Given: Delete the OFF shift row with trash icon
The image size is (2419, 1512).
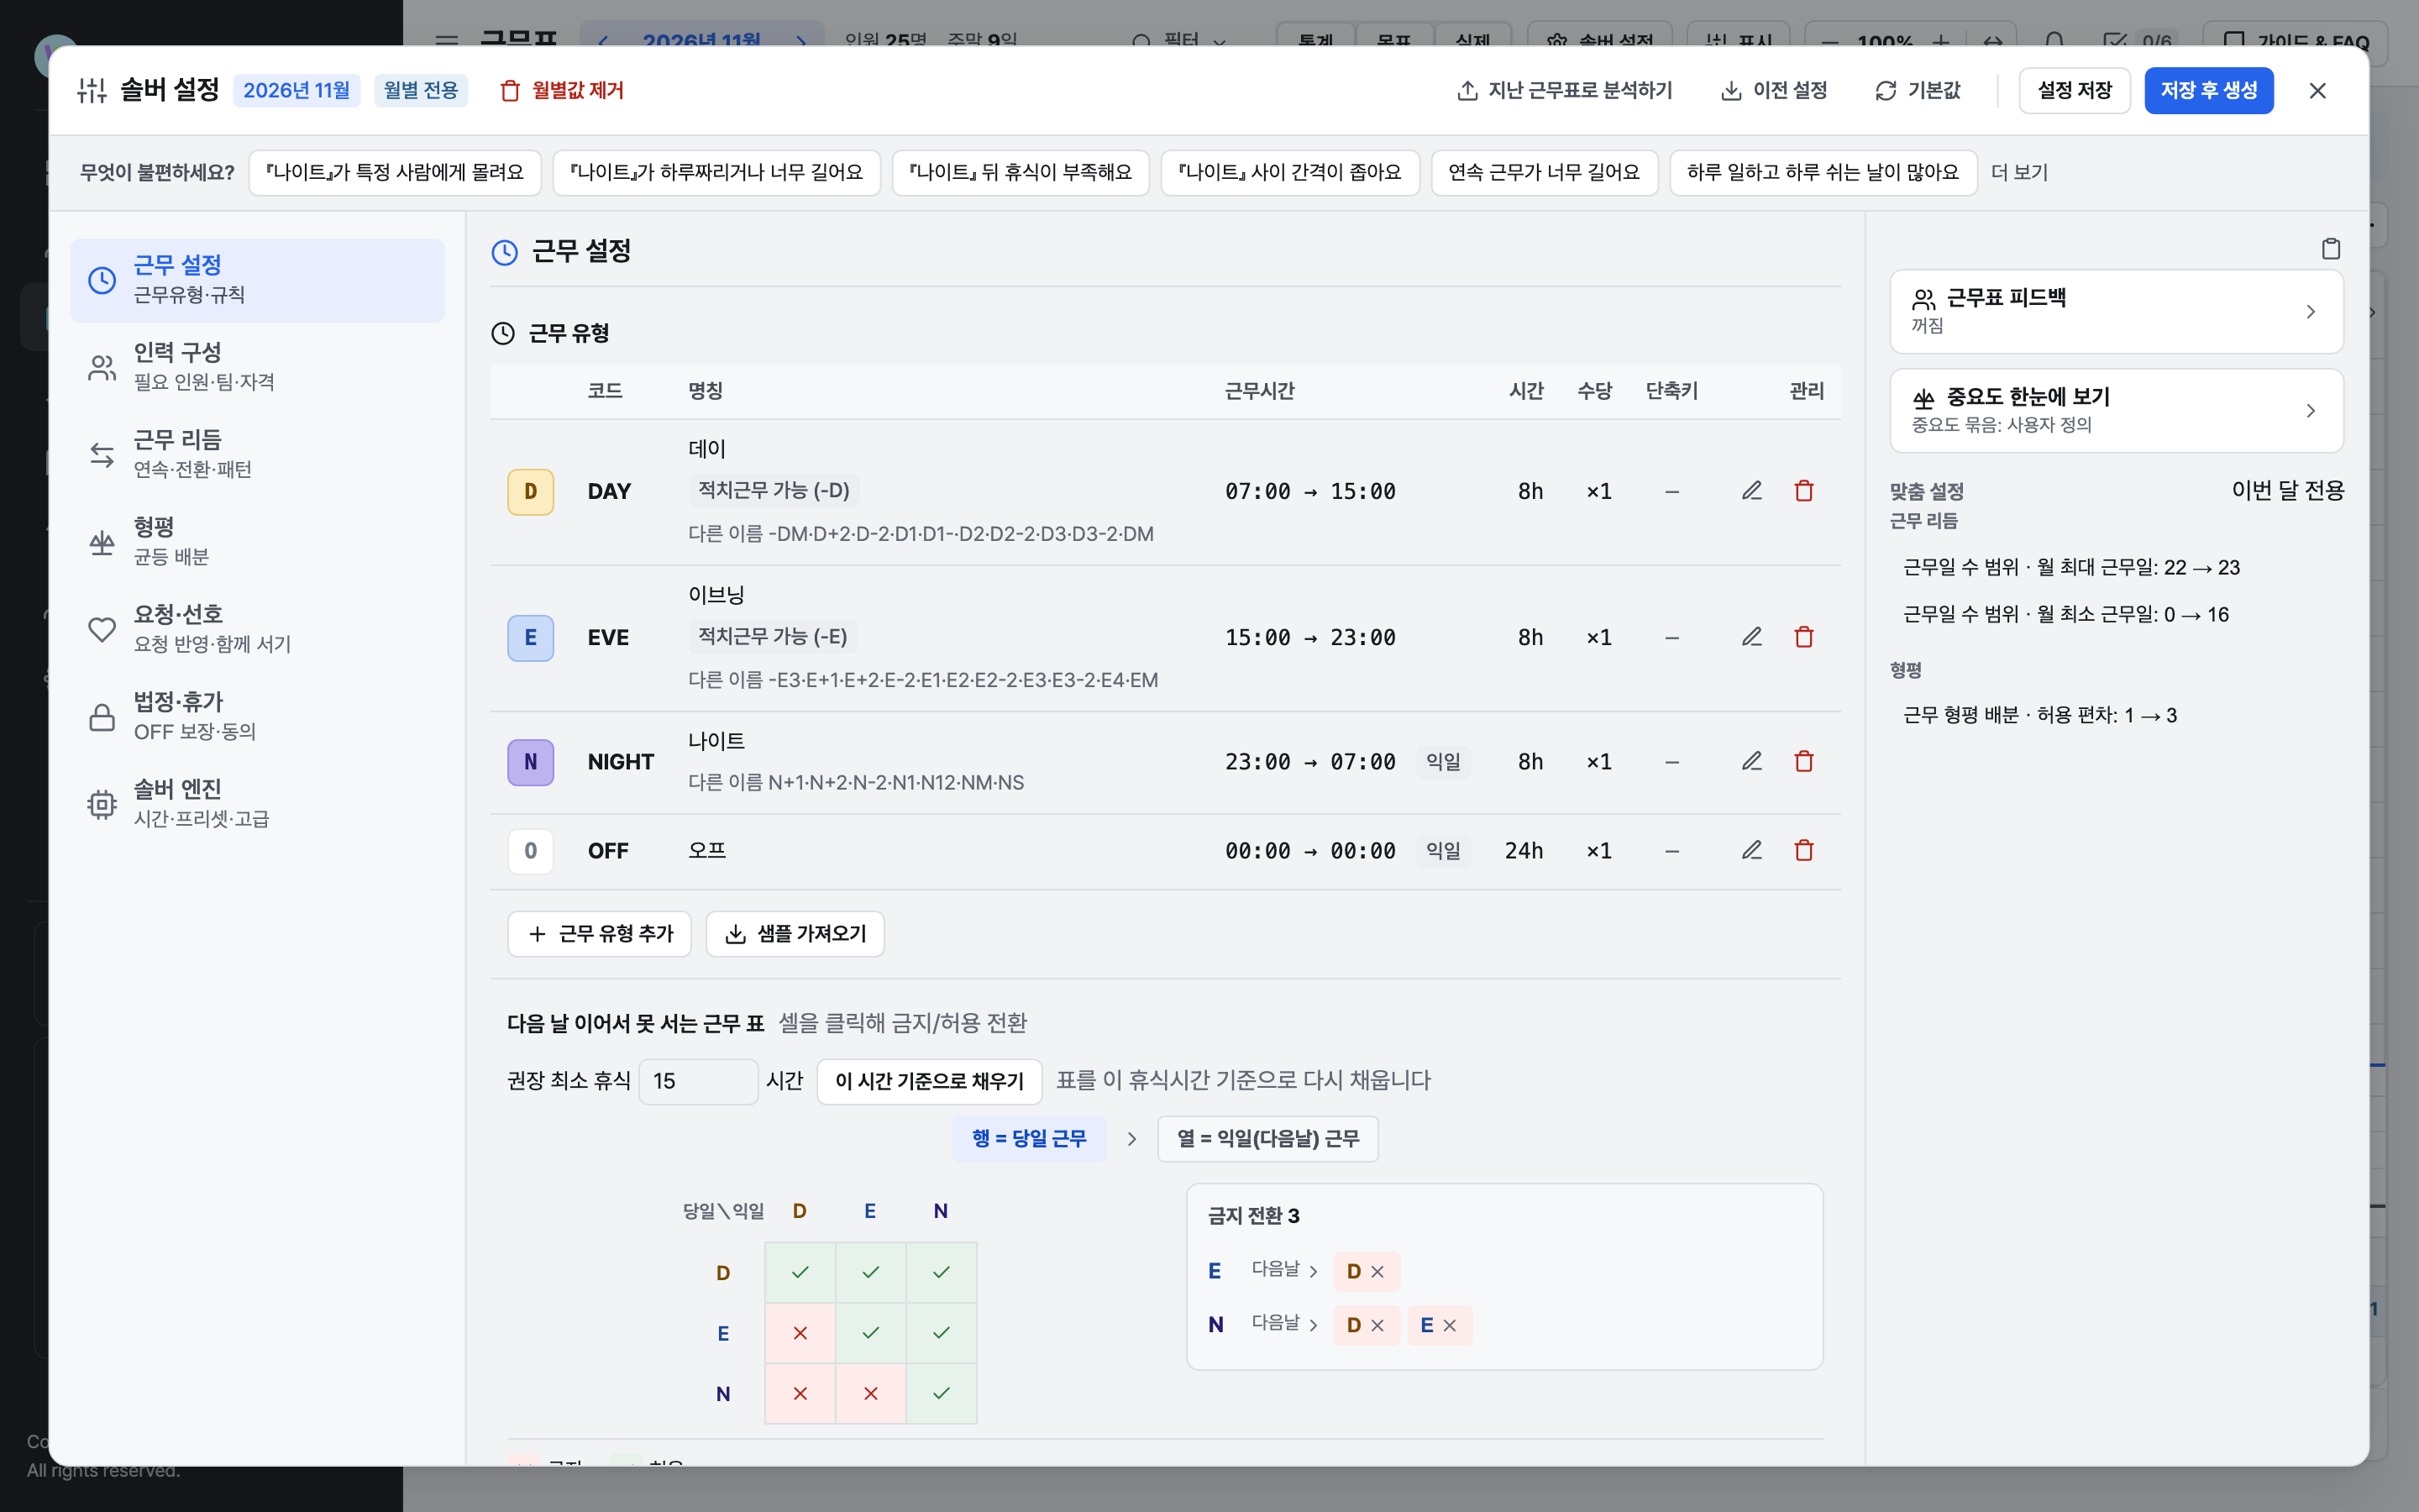Looking at the screenshot, I should click(x=1803, y=851).
